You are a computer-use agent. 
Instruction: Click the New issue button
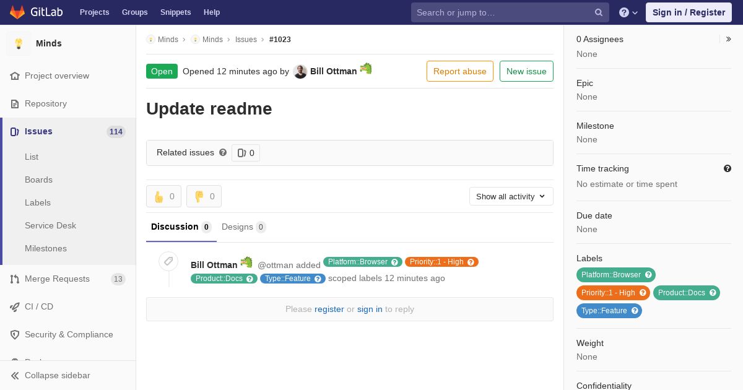pos(526,71)
